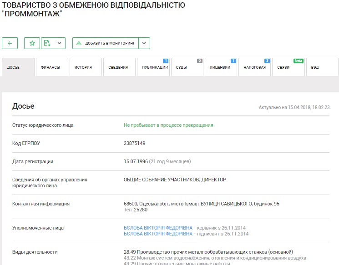The image size is (339, 265).
Task: Click the green Не пребывает в процессе прекращения status
Action: point(168,125)
